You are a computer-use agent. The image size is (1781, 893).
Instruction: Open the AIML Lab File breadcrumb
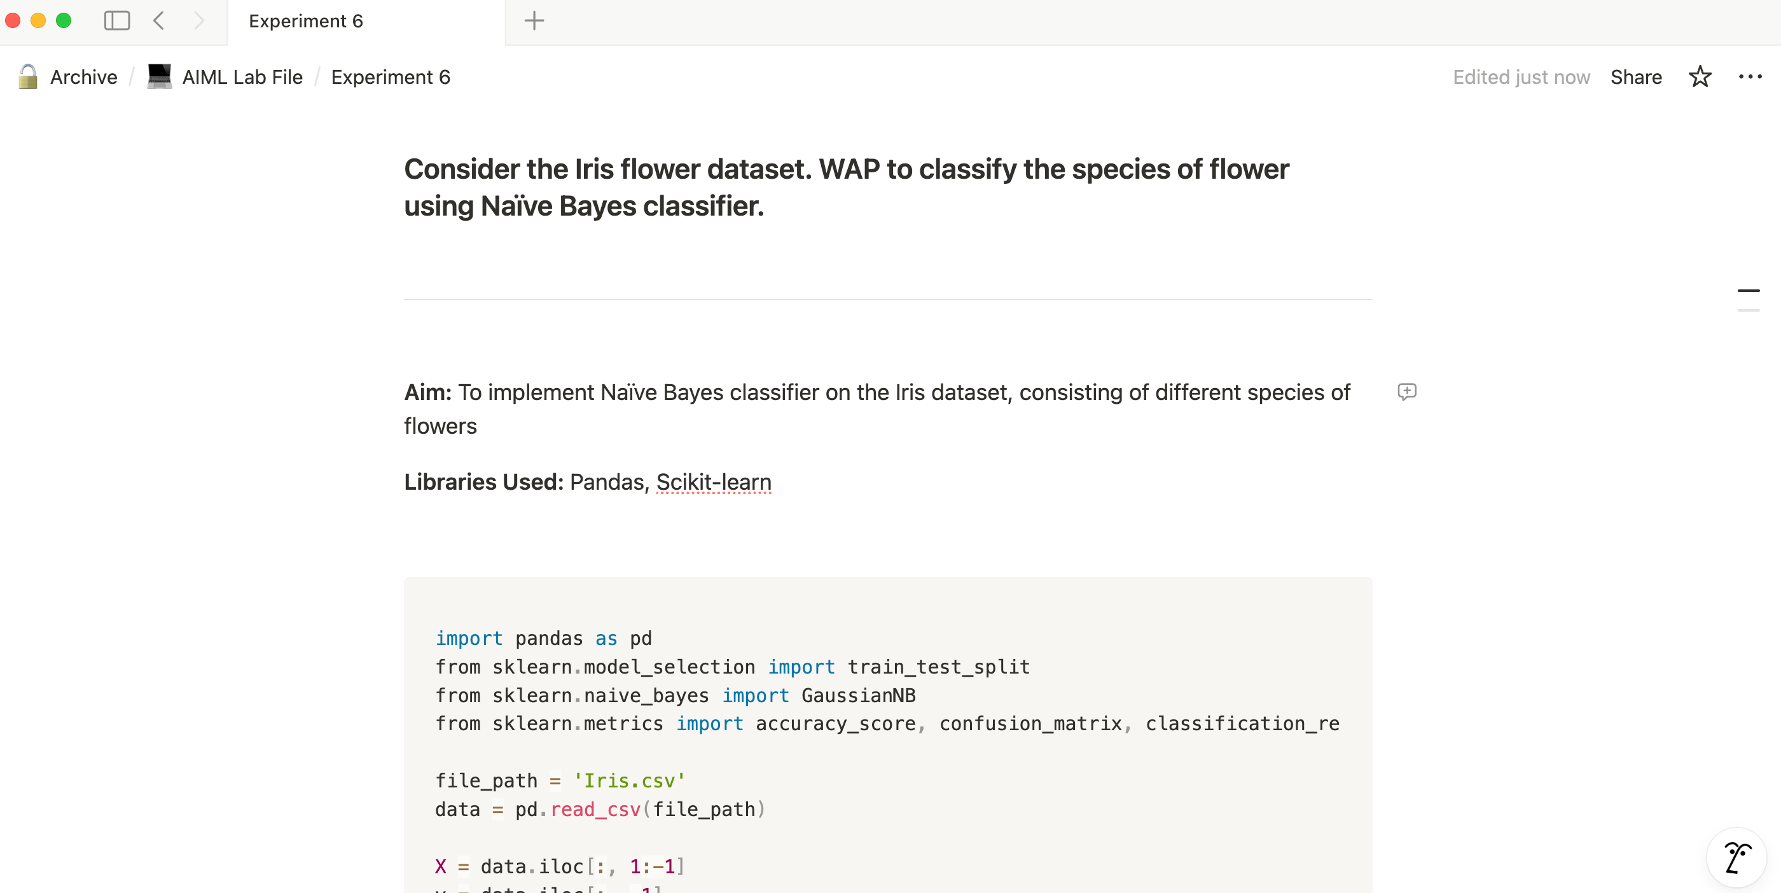tap(242, 77)
